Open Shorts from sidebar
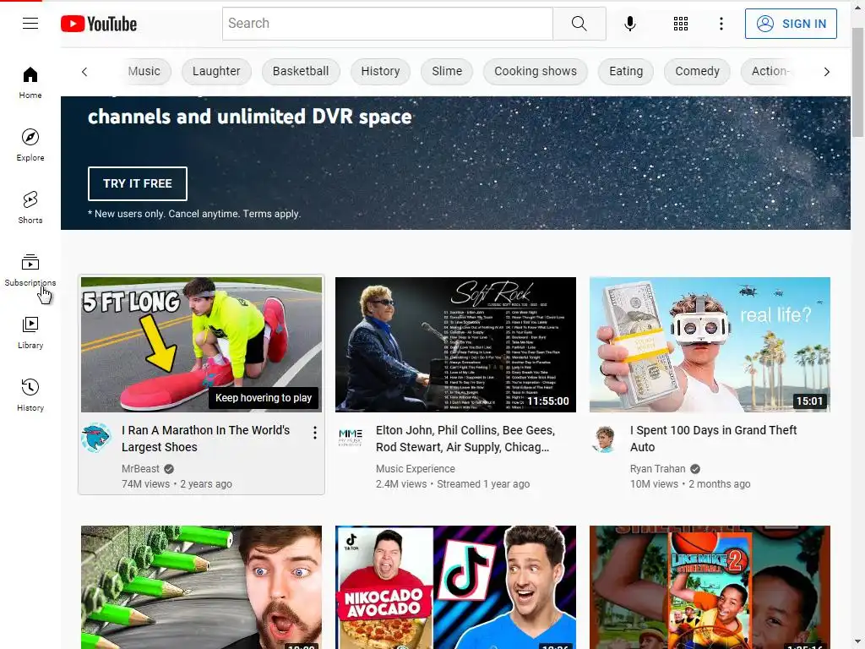 (x=30, y=208)
